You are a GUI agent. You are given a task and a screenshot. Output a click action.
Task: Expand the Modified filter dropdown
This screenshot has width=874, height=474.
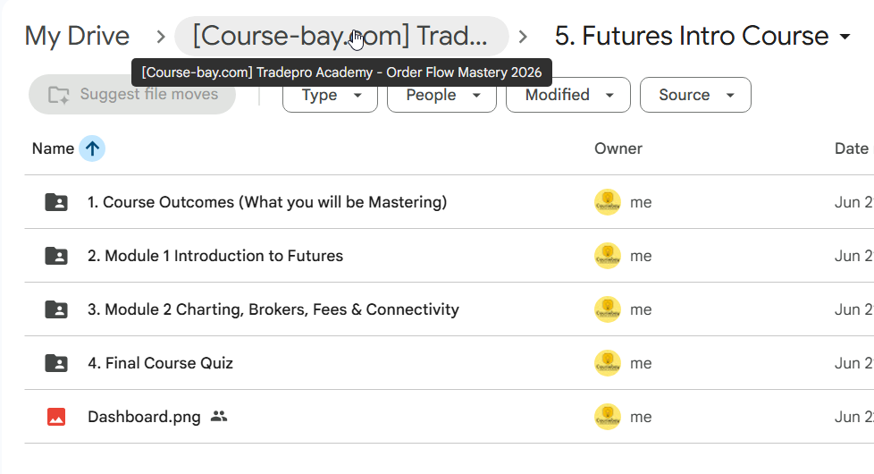568,95
